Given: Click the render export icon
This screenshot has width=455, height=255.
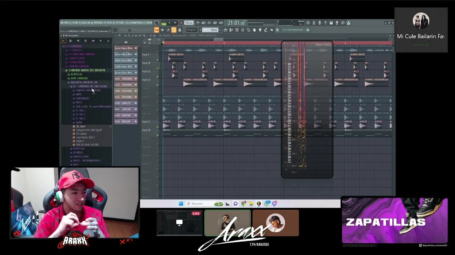Looking at the screenshot, I should [337, 23].
